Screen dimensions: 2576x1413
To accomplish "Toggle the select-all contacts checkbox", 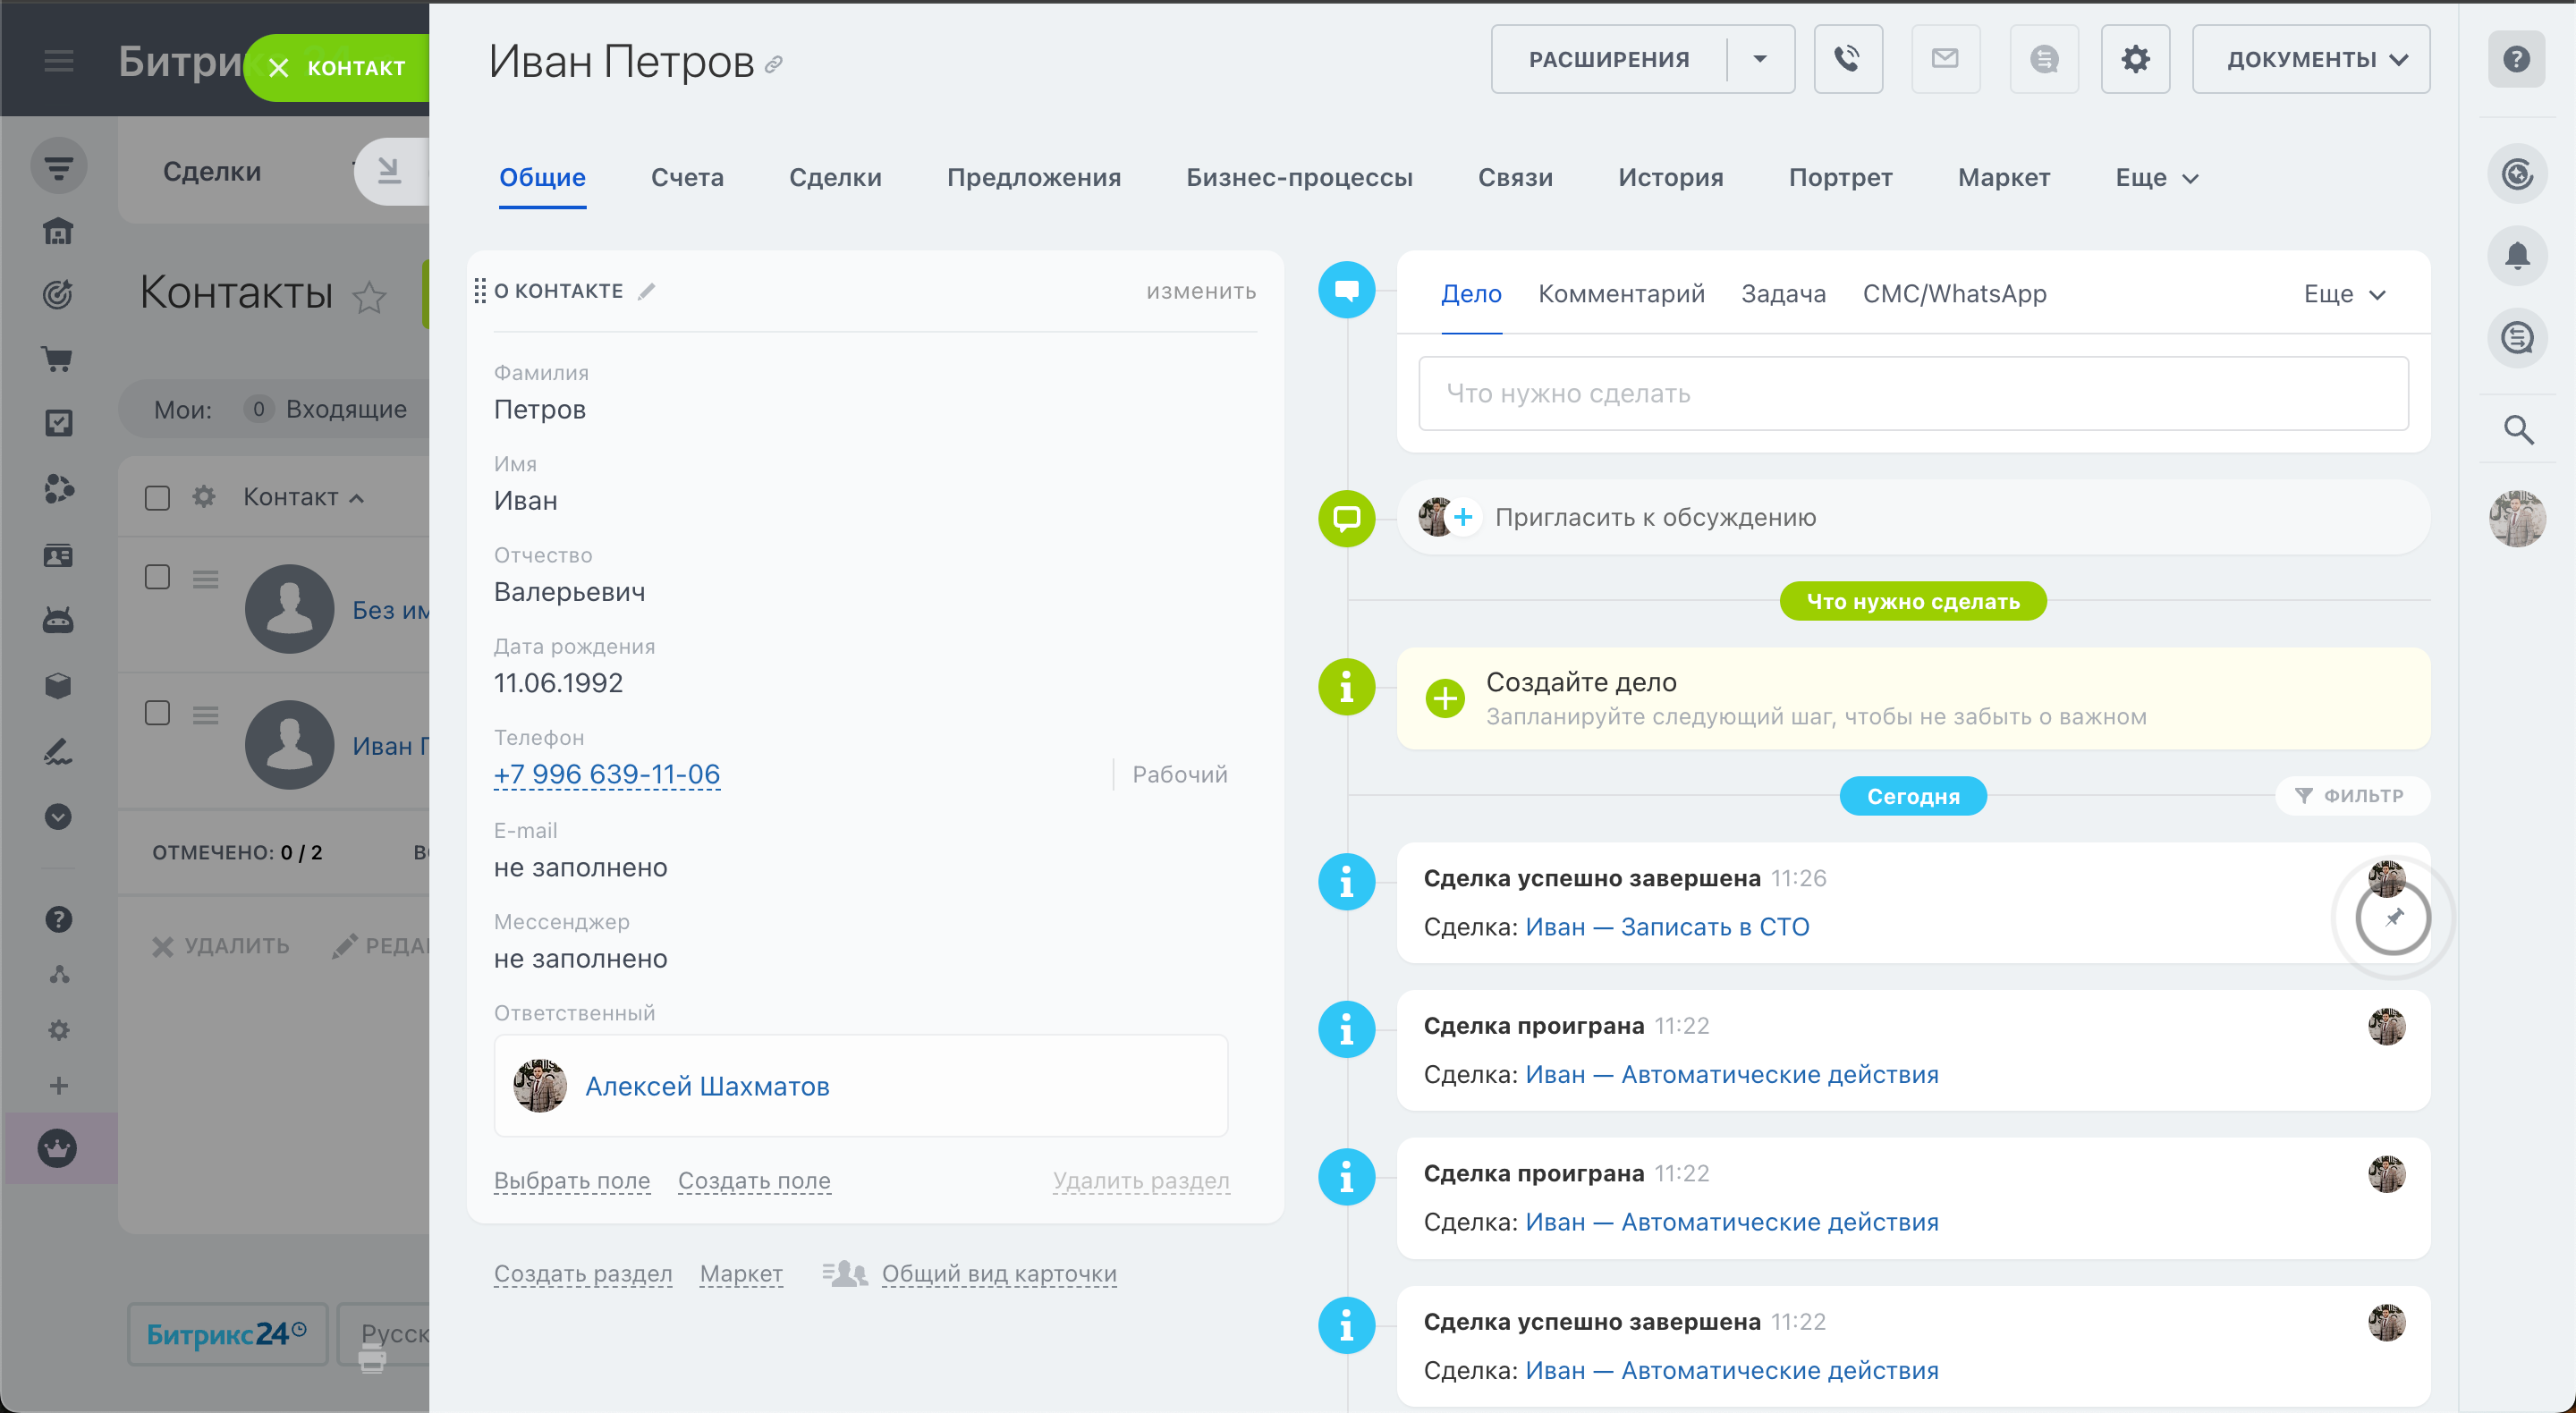I will (x=157, y=497).
